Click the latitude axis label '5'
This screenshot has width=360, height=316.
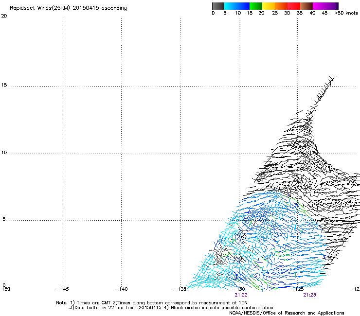click(4, 219)
